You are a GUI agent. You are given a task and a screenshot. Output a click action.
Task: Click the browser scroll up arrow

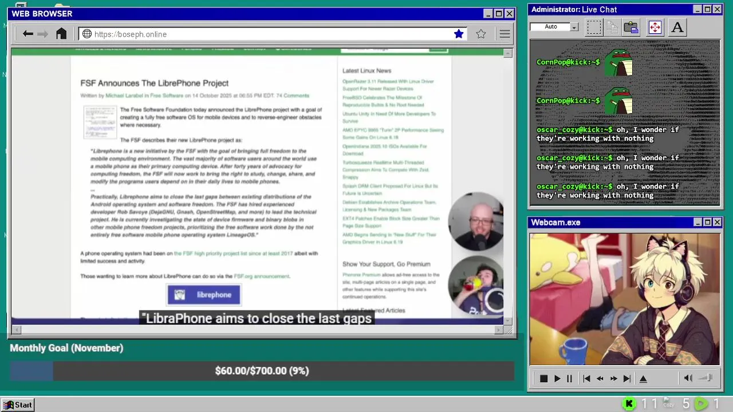(x=507, y=53)
